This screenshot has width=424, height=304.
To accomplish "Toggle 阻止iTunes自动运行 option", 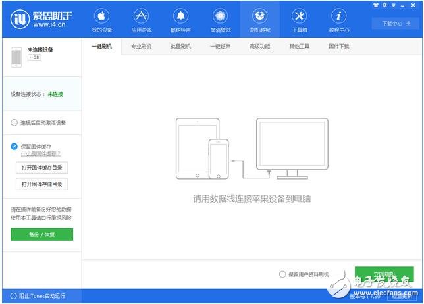I will (x=13, y=296).
